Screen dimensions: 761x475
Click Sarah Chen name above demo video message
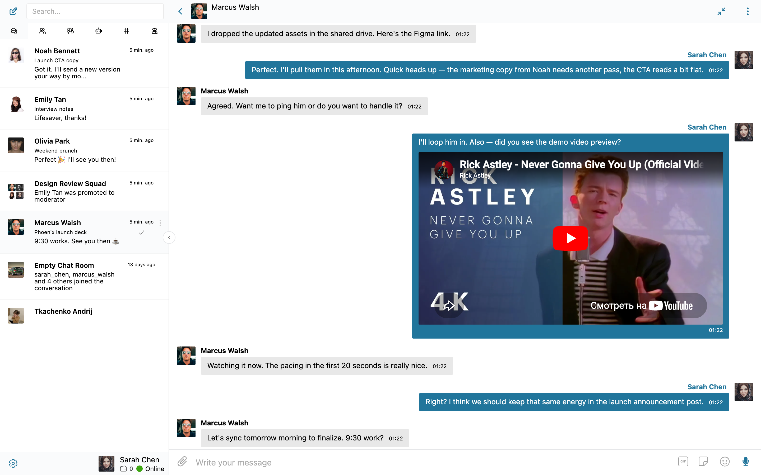pos(707,127)
